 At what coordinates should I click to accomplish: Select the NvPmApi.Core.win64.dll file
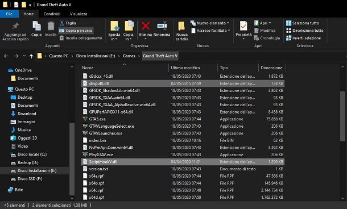click(x=183, y=147)
